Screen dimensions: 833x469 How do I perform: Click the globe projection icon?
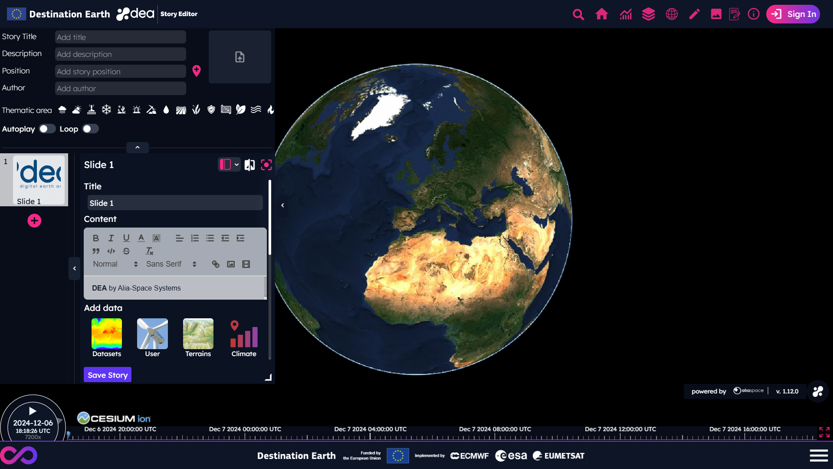coord(672,14)
